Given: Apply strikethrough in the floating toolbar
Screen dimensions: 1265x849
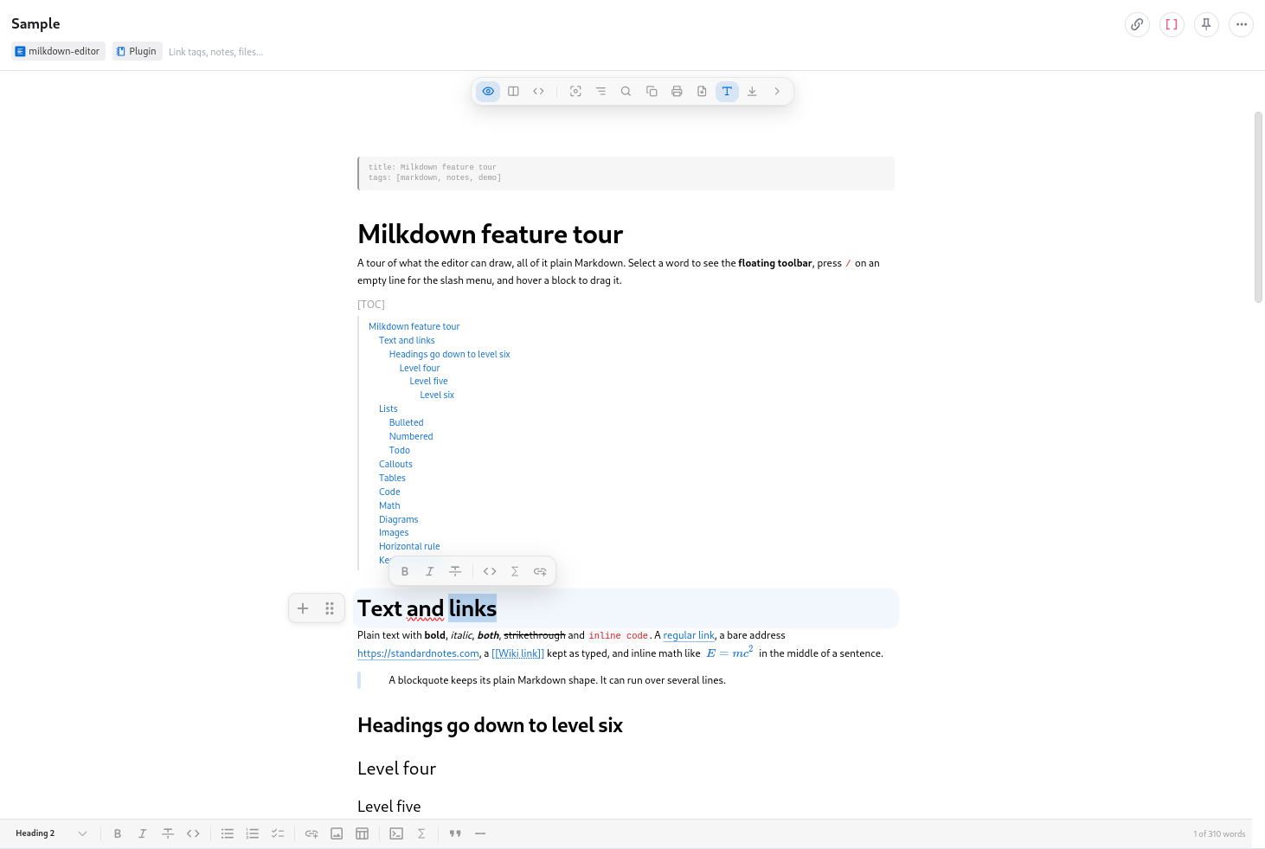Looking at the screenshot, I should [x=455, y=571].
